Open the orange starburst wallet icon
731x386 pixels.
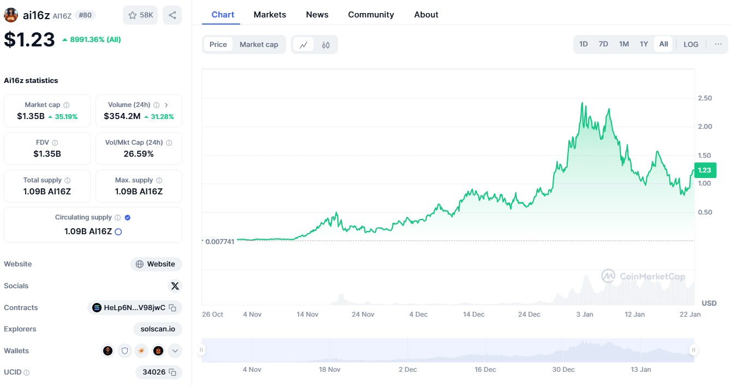pyautogui.click(x=141, y=351)
